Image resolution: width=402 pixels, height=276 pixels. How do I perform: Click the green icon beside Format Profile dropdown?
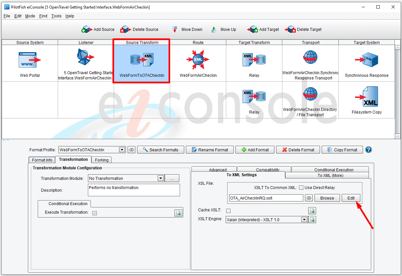pos(131,150)
